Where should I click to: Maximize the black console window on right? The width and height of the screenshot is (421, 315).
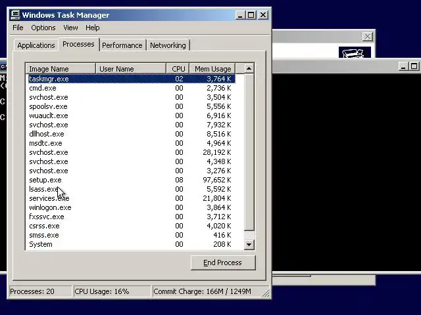pos(414,66)
